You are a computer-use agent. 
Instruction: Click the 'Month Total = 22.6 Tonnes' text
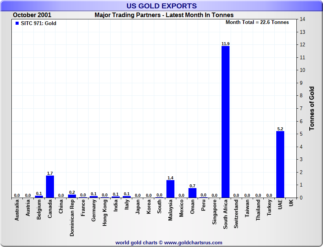(257, 22)
